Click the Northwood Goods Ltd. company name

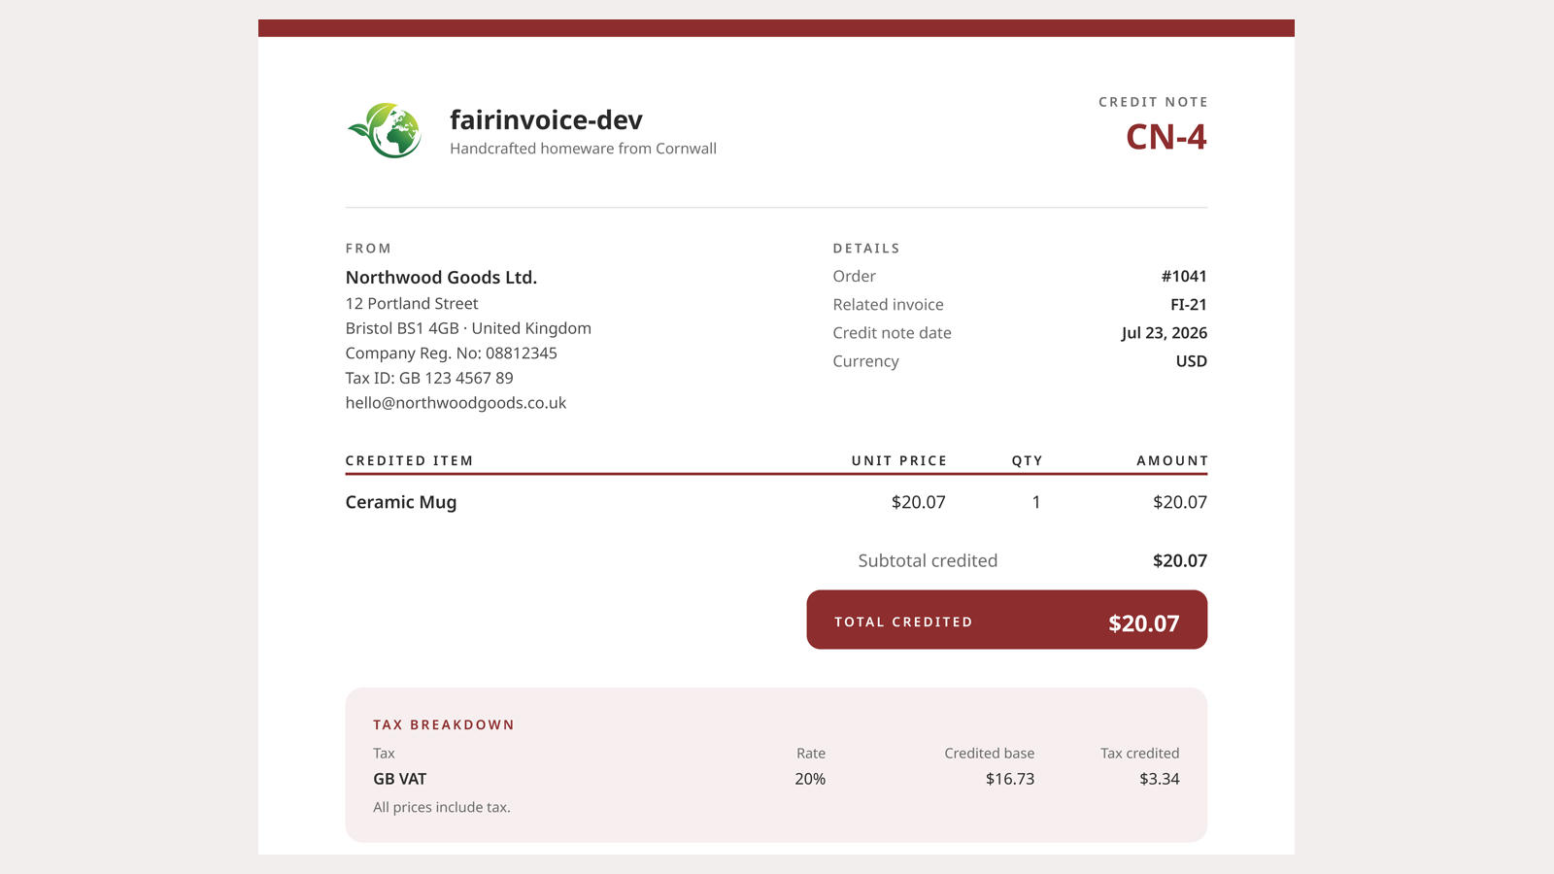(441, 278)
